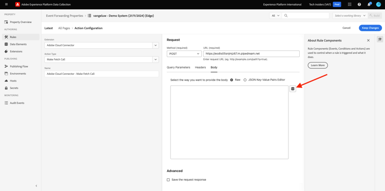This screenshot has height=191, width=385.
Task: Switch to Headers tab
Action: click(200, 68)
